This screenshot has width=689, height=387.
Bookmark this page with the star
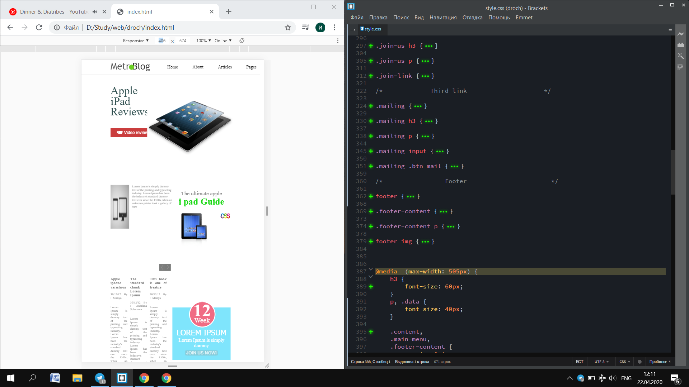288,28
